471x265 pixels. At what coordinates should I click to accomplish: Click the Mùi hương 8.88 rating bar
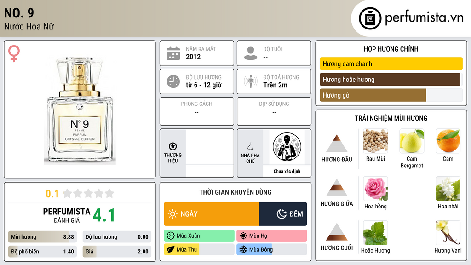[x=42, y=237]
